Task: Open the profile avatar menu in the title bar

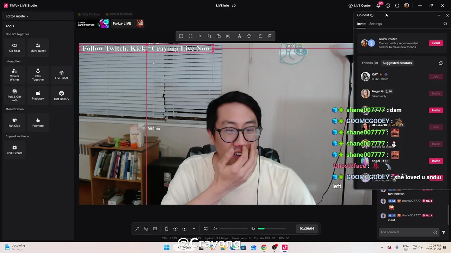Action: [407, 6]
